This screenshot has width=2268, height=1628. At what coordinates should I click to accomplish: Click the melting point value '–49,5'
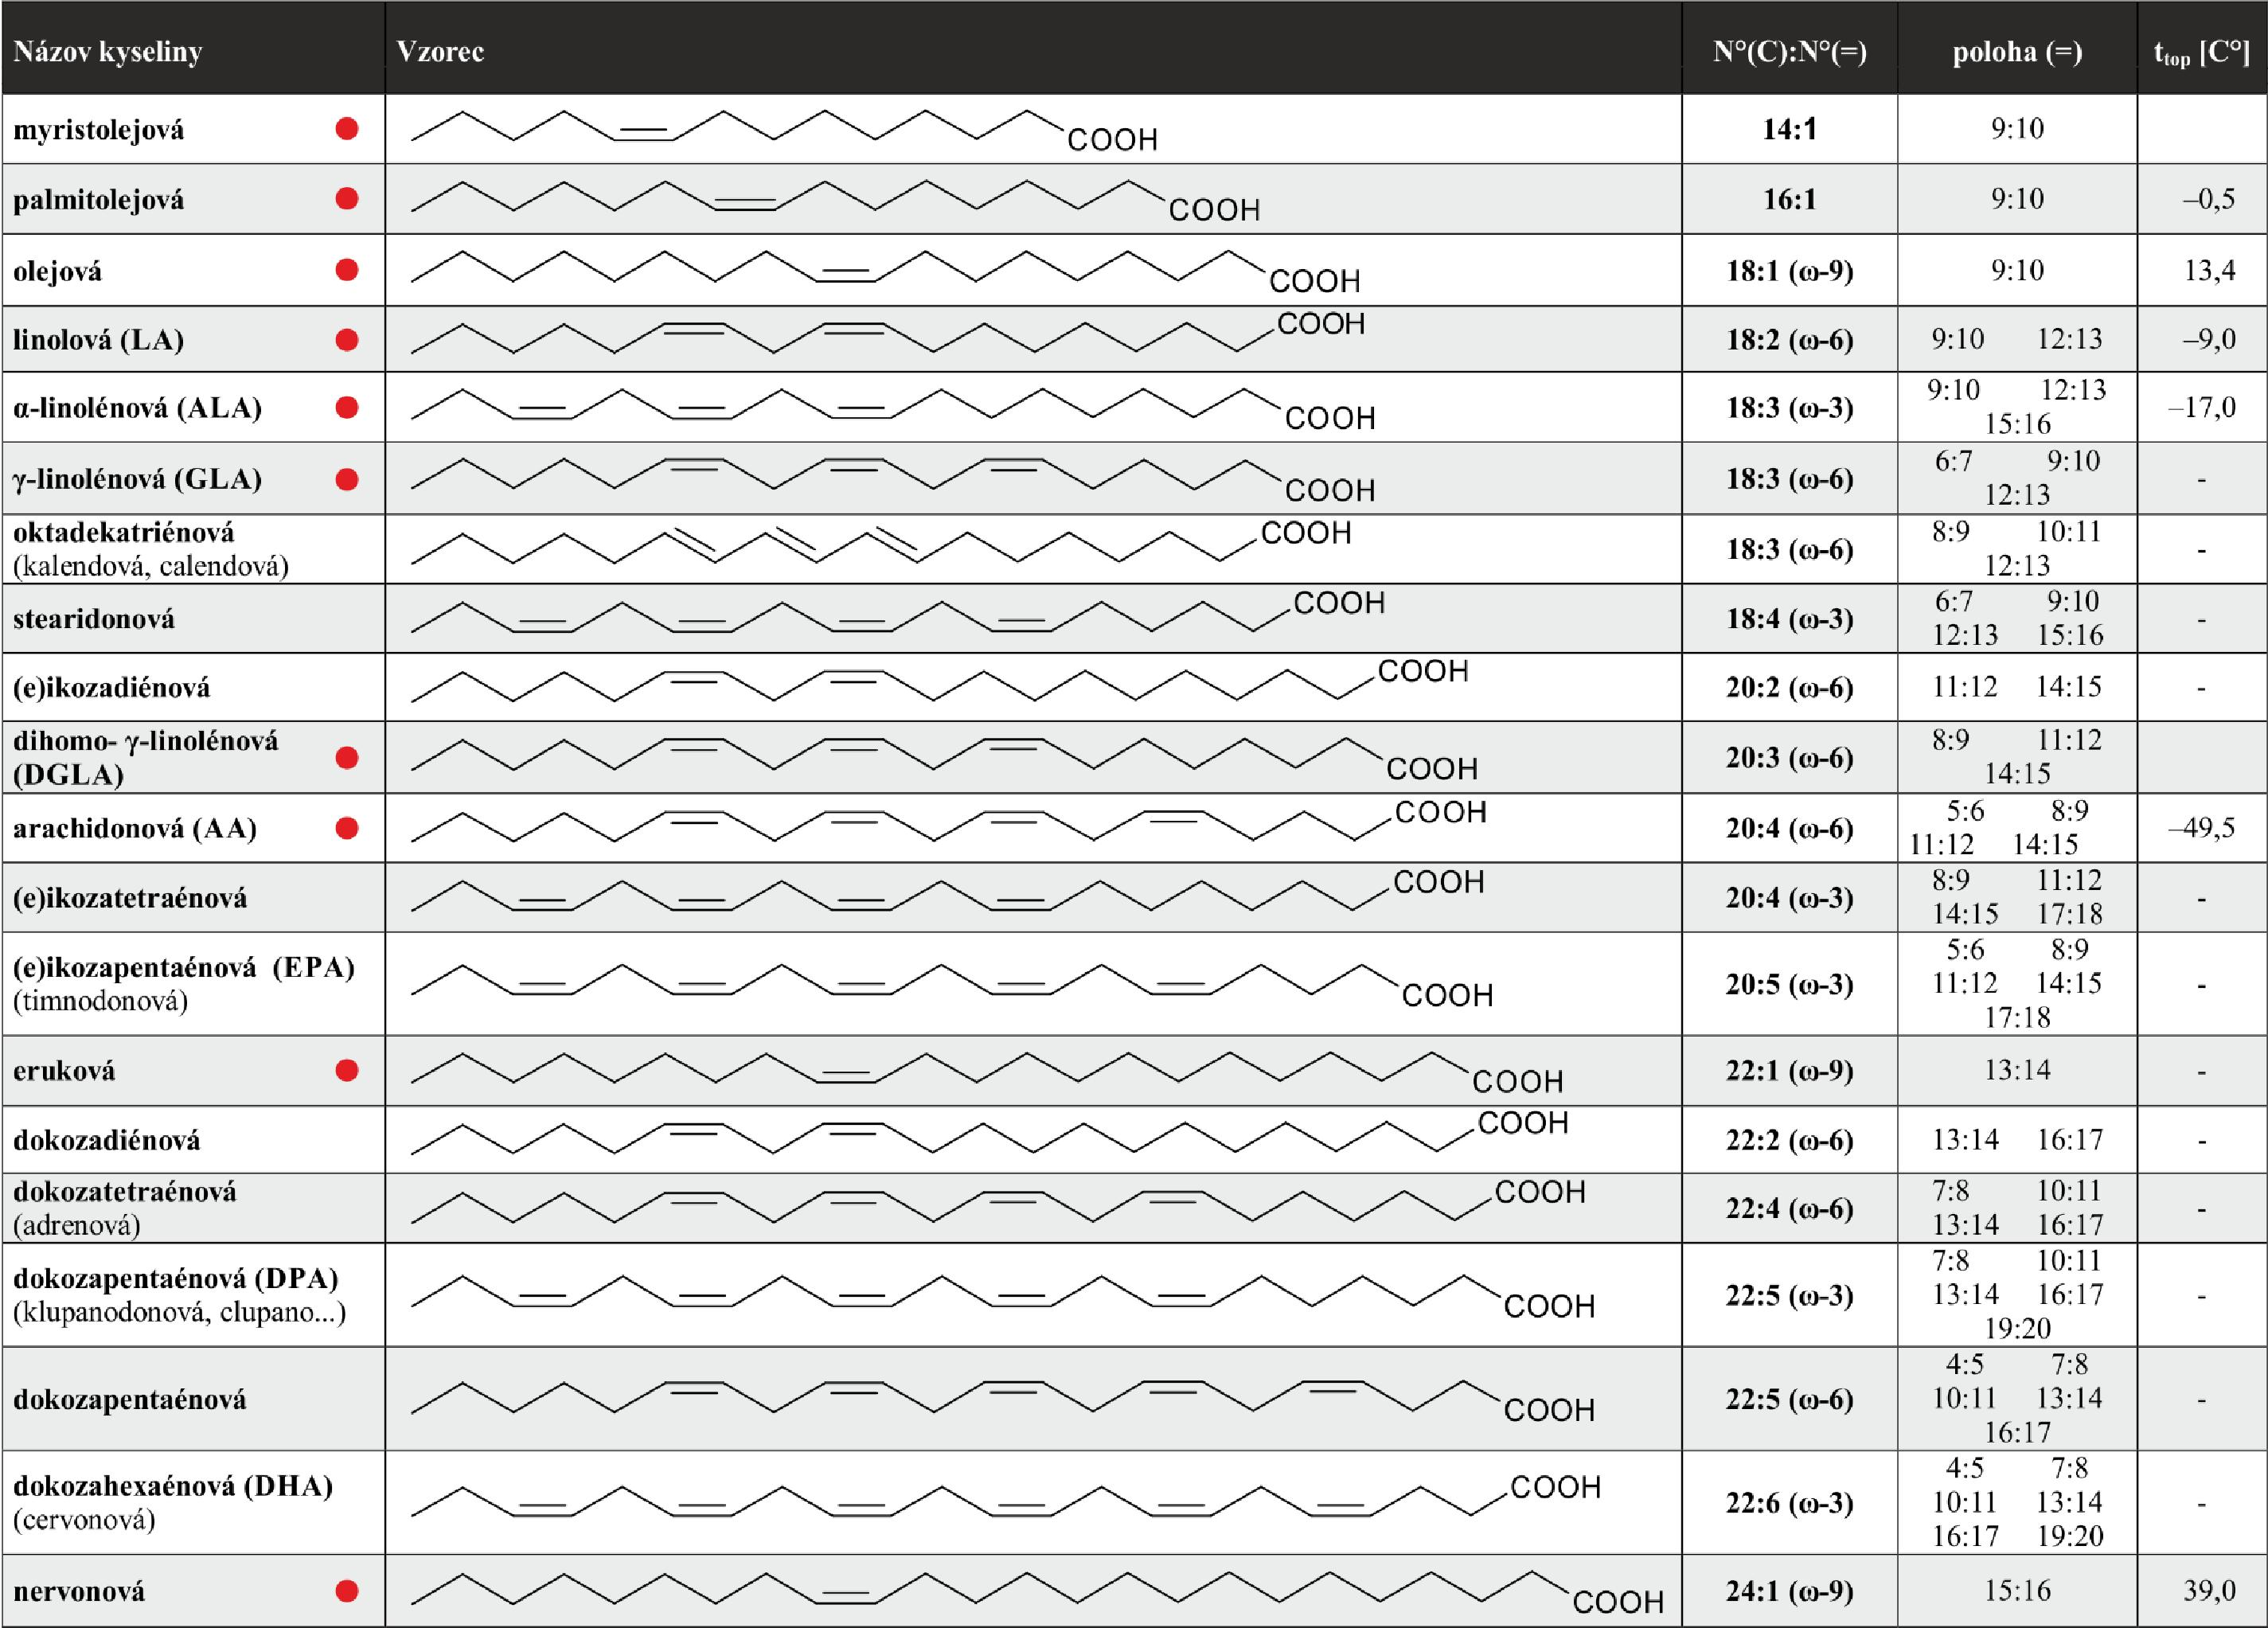tap(2201, 828)
